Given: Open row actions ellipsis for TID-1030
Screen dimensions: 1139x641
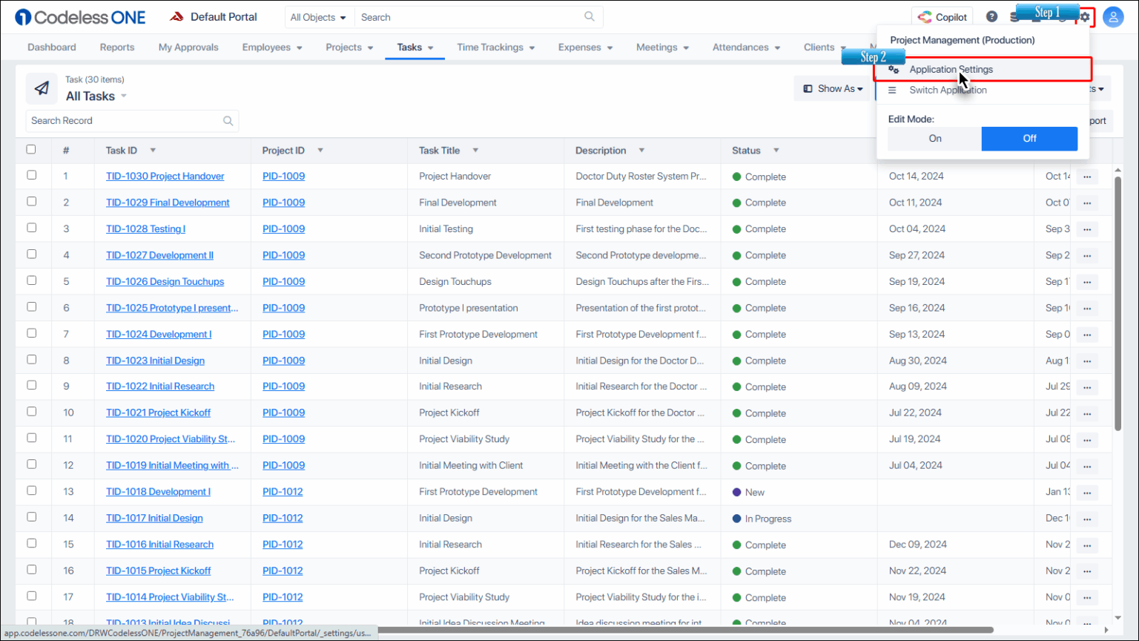Looking at the screenshot, I should 1087,177.
